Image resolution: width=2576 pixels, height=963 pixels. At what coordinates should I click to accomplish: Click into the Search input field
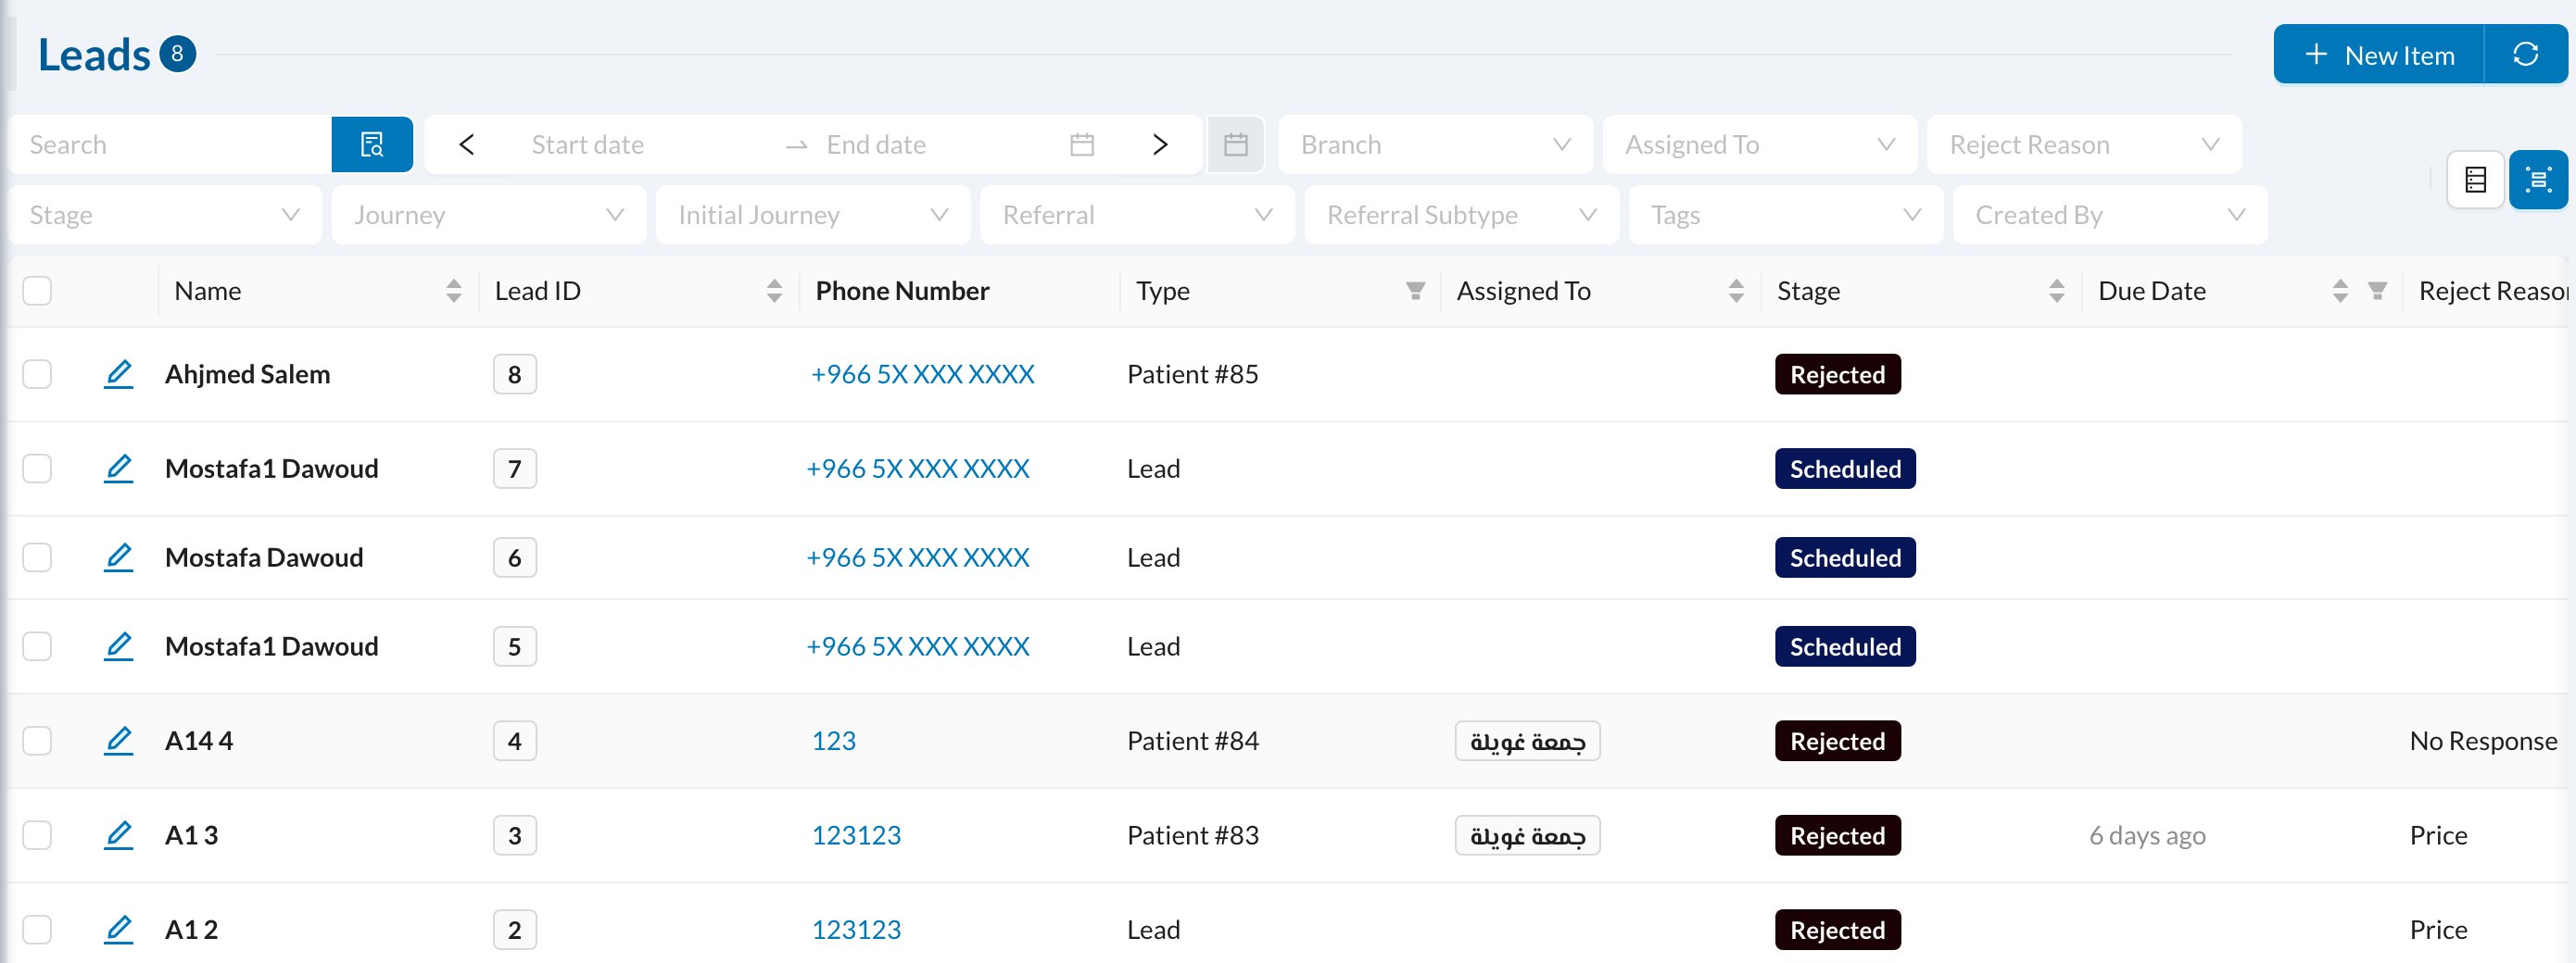tap(170, 144)
